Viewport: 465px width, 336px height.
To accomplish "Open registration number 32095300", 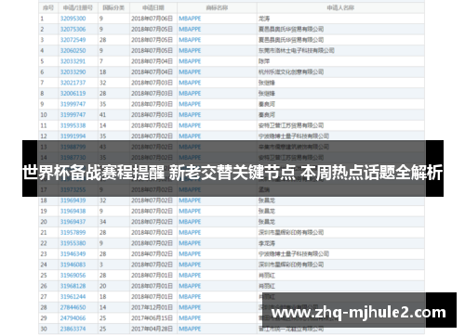I will [x=73, y=19].
